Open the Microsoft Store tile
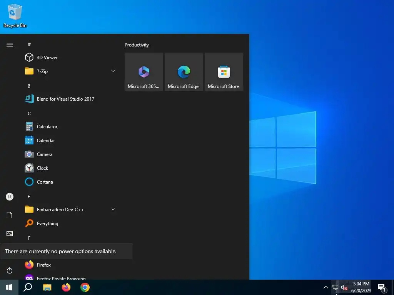 coord(224,72)
